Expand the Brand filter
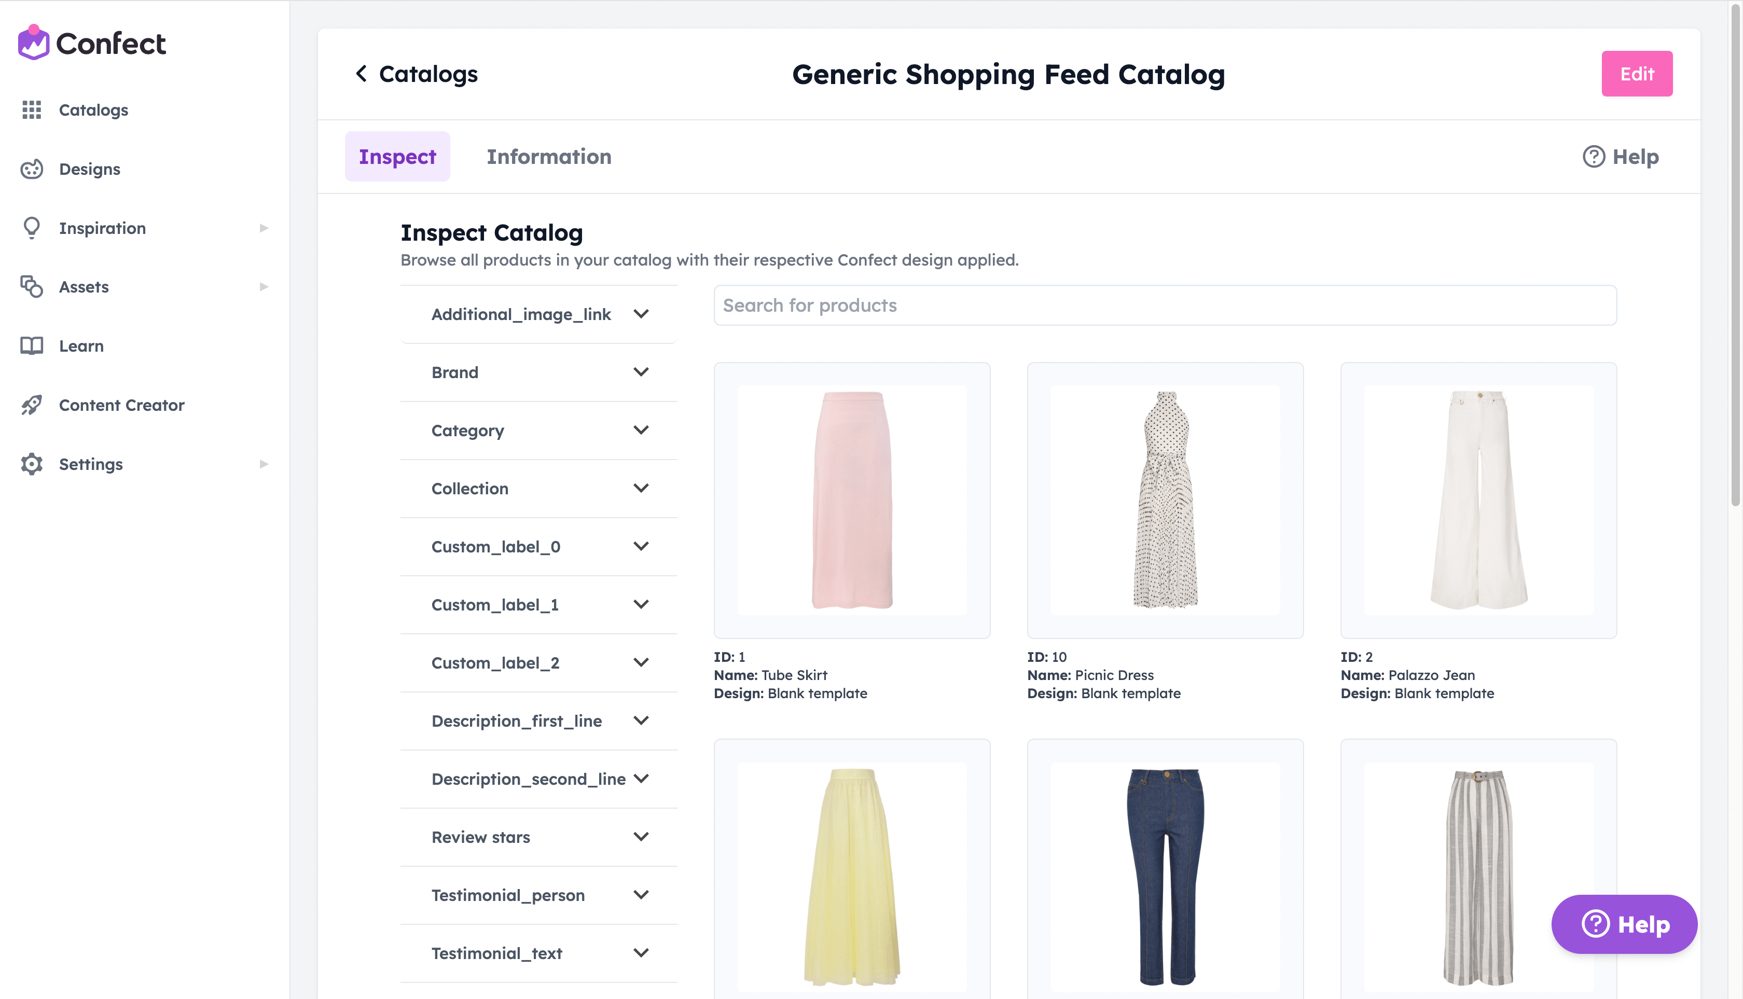 point(538,372)
